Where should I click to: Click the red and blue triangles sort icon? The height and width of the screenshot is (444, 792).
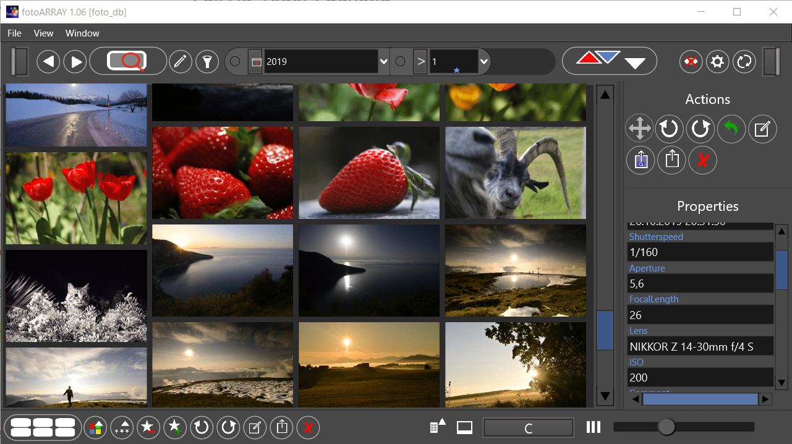point(597,58)
